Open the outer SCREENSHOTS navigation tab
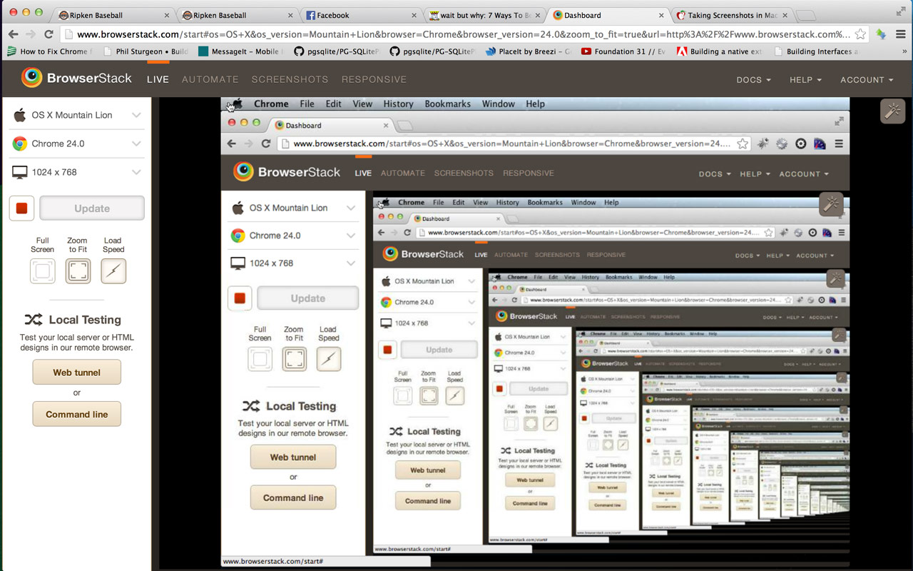 pos(290,79)
